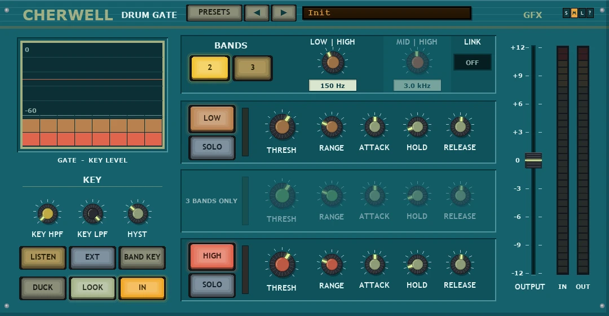
Task: Click the 3 BANDS ONLY label
Action: [211, 201]
